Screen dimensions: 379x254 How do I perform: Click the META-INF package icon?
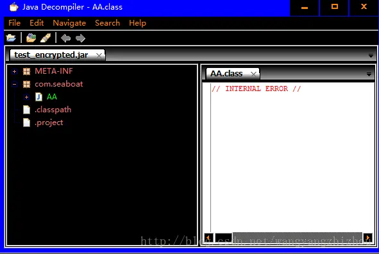(26, 71)
